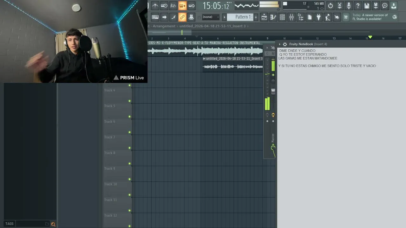Open tempo tapper hammer icon
The image size is (406, 228).
[328, 17]
